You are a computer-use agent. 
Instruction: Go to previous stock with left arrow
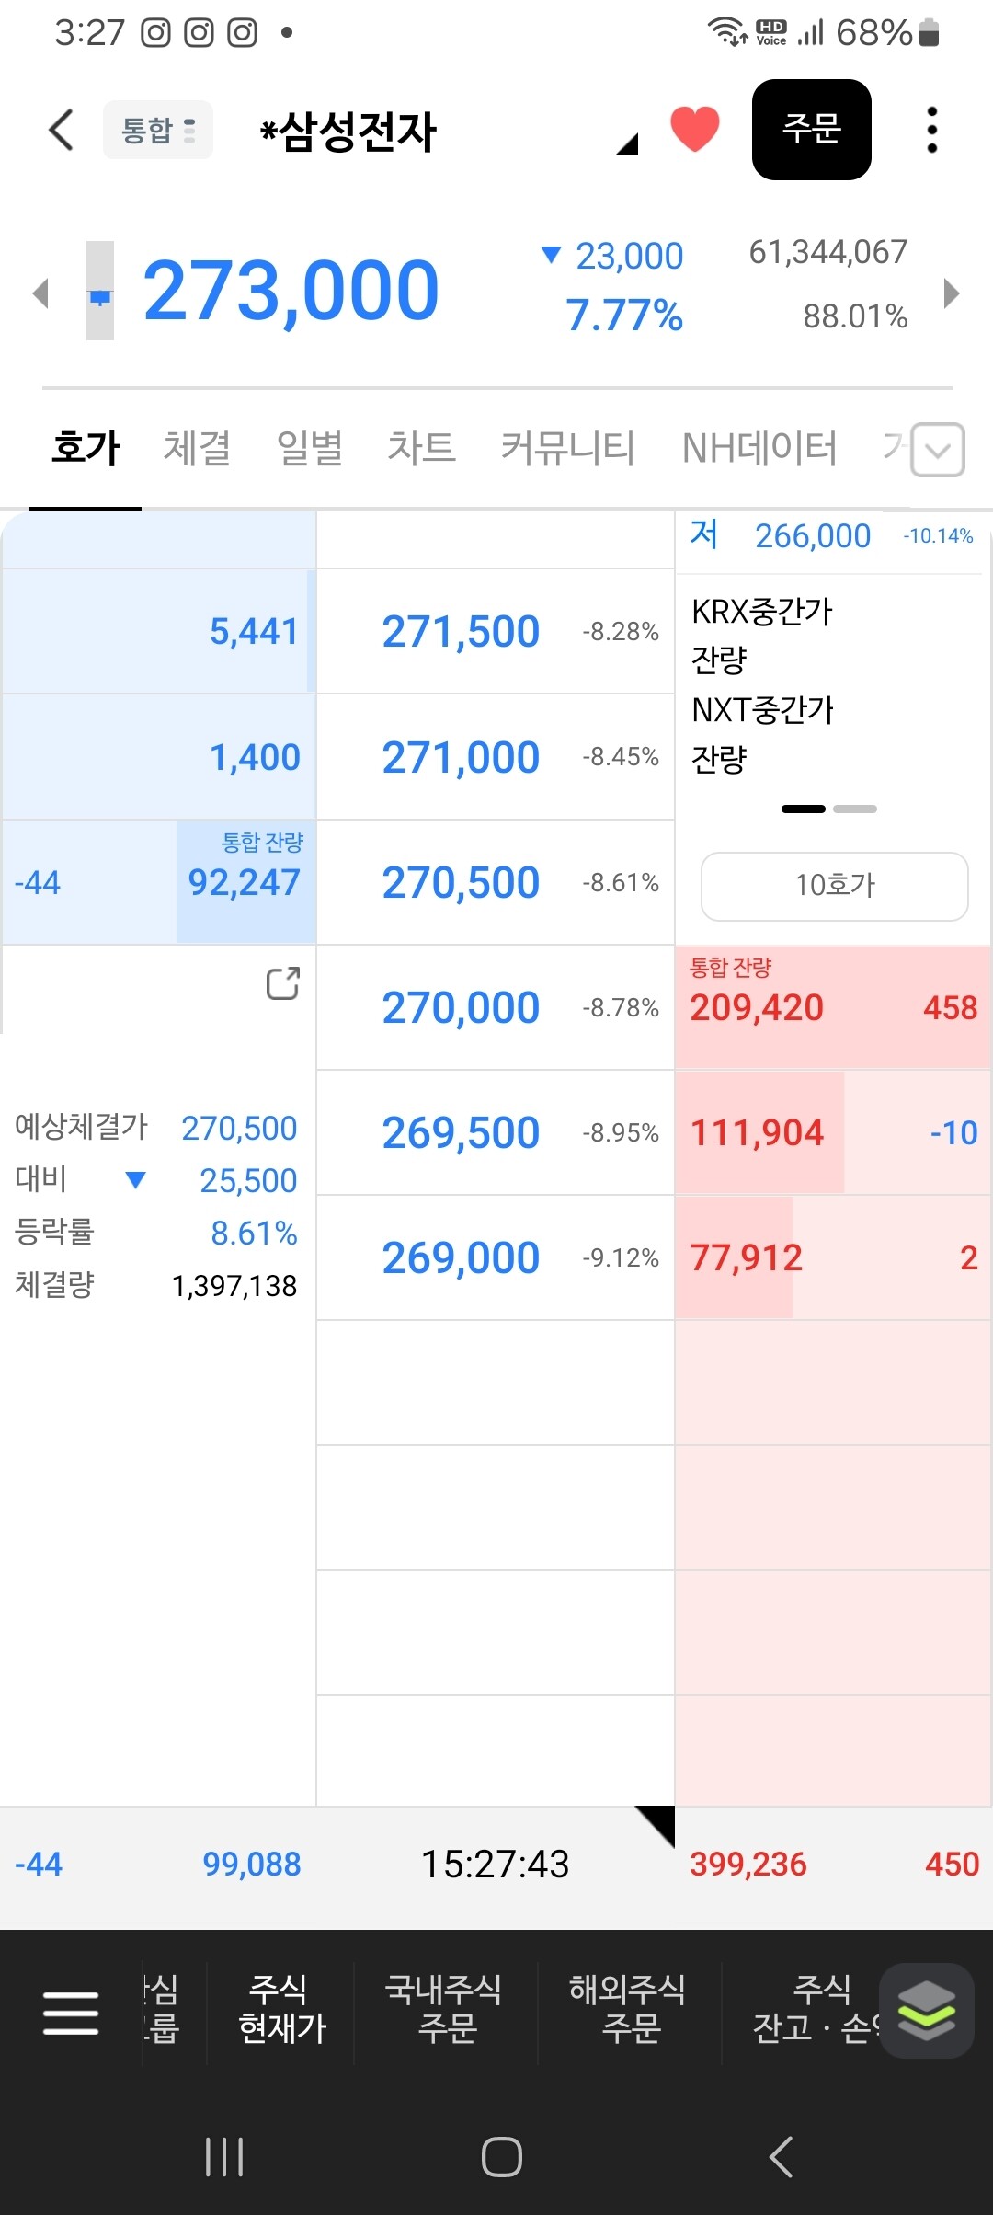click(x=40, y=293)
